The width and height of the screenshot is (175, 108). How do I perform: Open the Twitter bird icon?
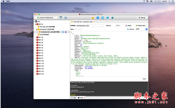pos(107,18)
